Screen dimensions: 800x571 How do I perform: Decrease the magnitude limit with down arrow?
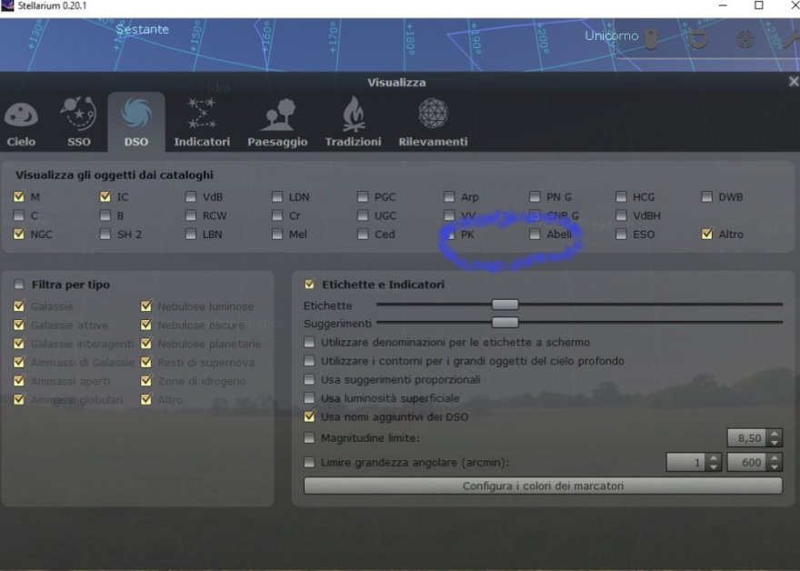pos(775,443)
